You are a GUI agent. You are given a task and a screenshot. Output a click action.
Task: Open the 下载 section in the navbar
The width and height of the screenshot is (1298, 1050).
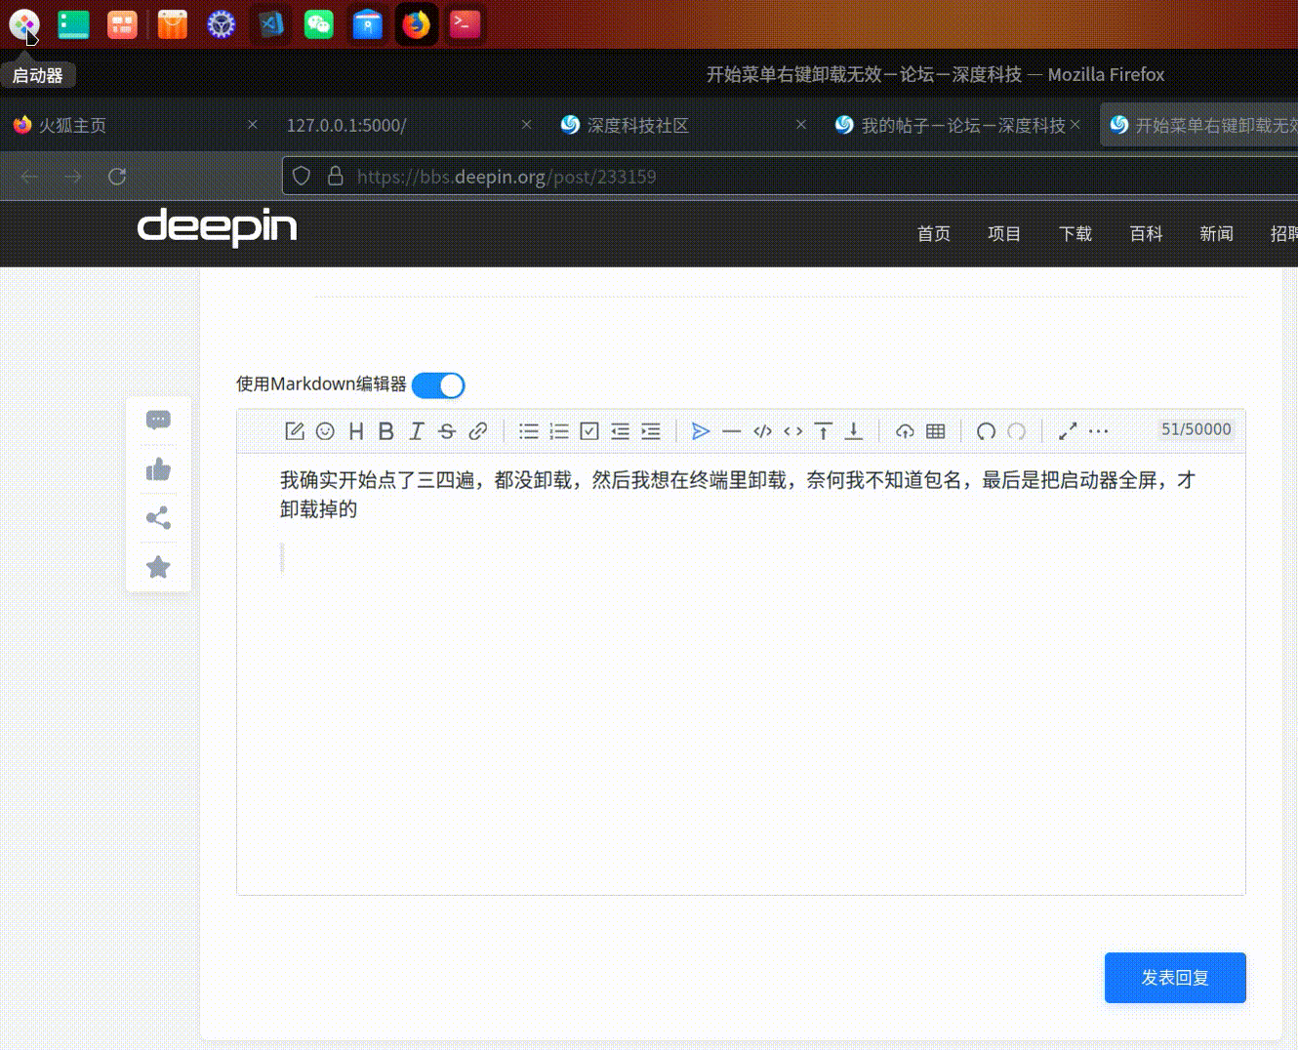tap(1075, 233)
